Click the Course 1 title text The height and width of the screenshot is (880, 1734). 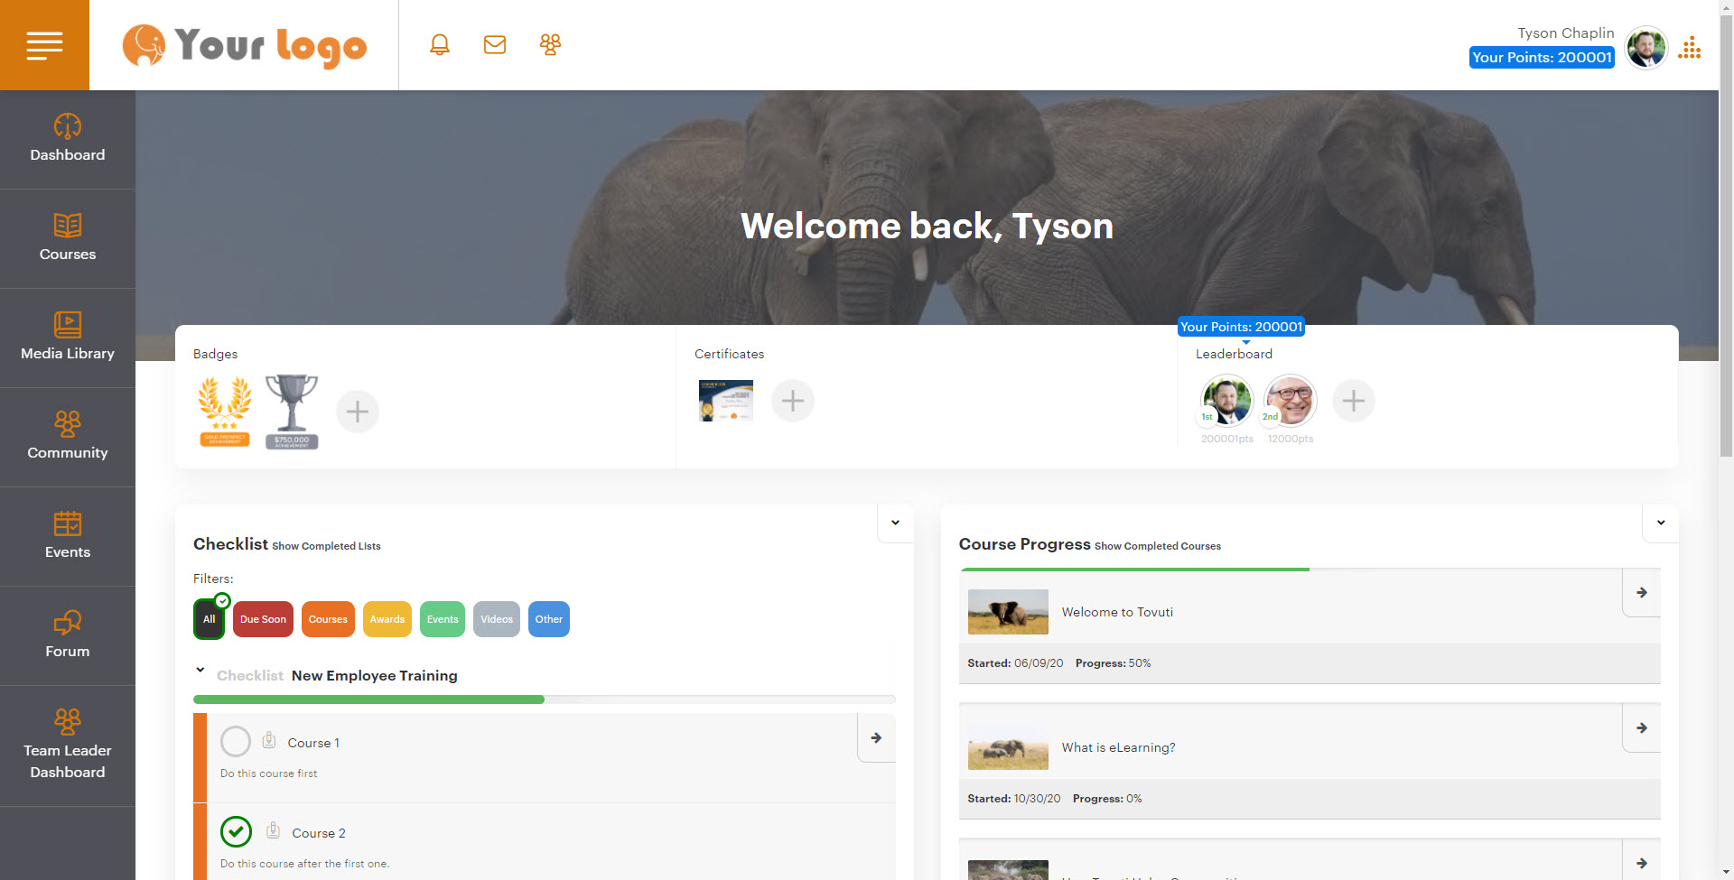pyautogui.click(x=313, y=743)
